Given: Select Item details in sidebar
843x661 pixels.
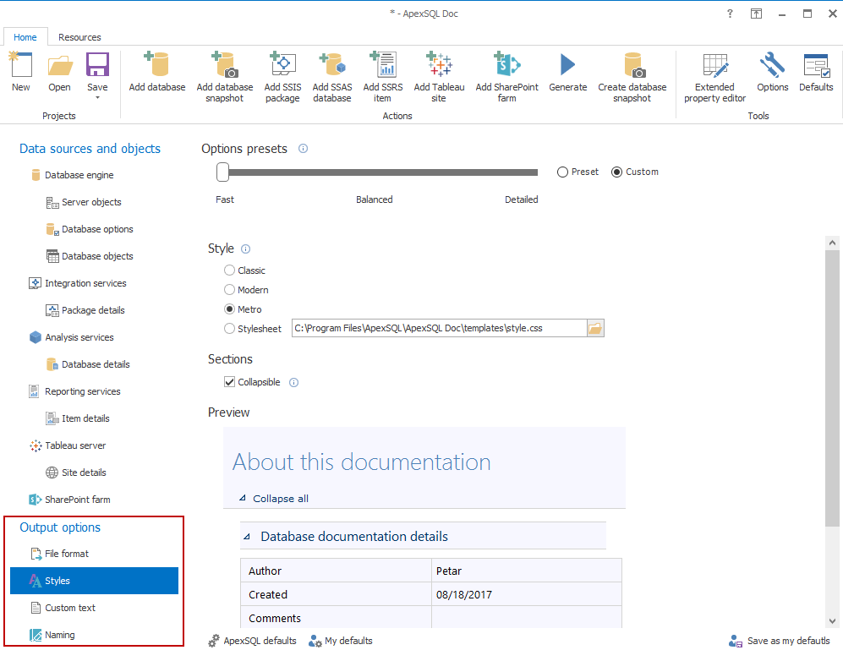Looking at the screenshot, I should pyautogui.click(x=78, y=418).
